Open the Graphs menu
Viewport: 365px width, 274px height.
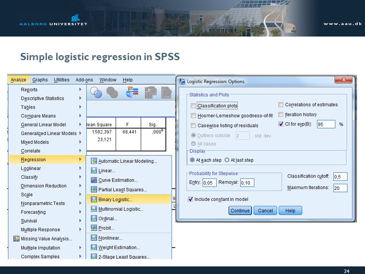(40, 80)
